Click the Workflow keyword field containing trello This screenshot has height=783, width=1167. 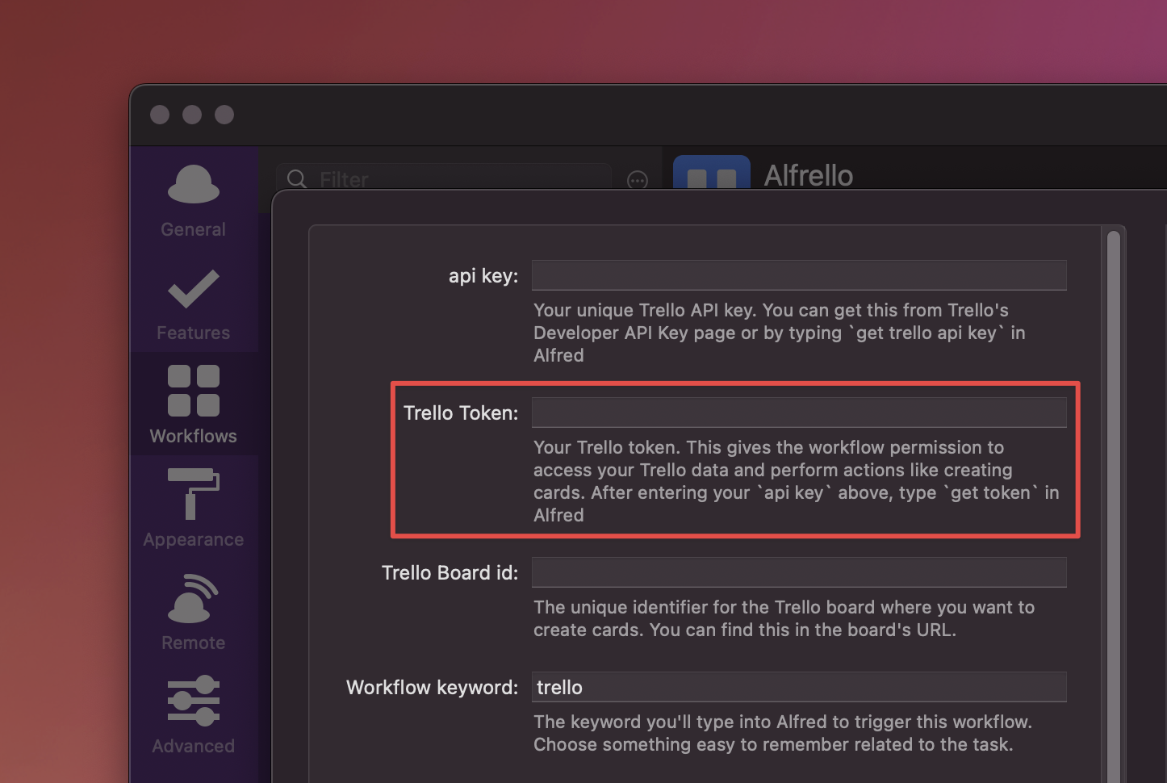(799, 687)
